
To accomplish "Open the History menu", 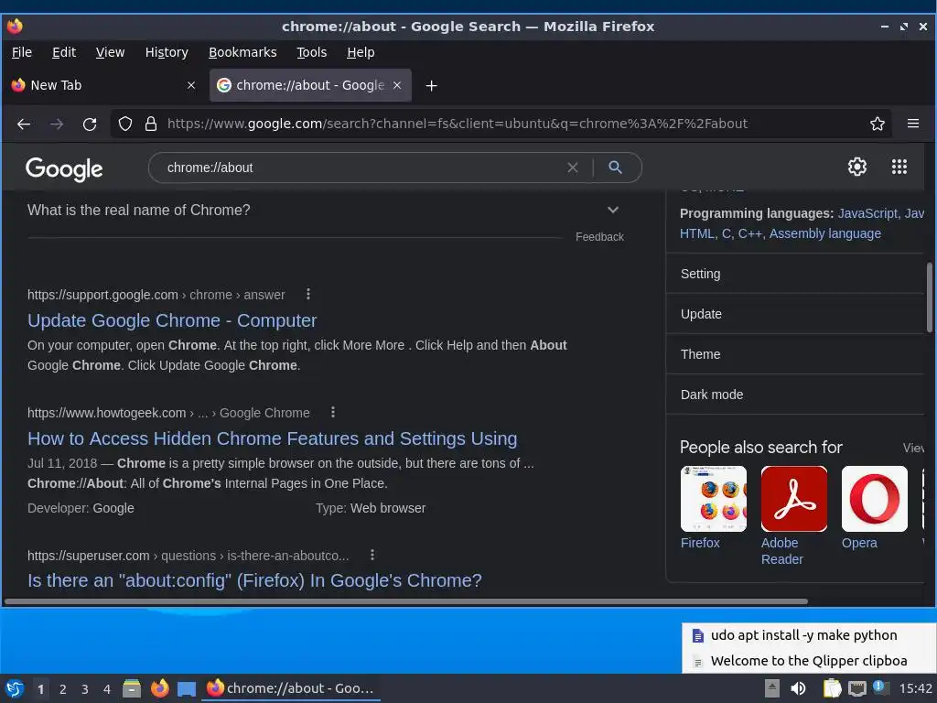I will [167, 52].
